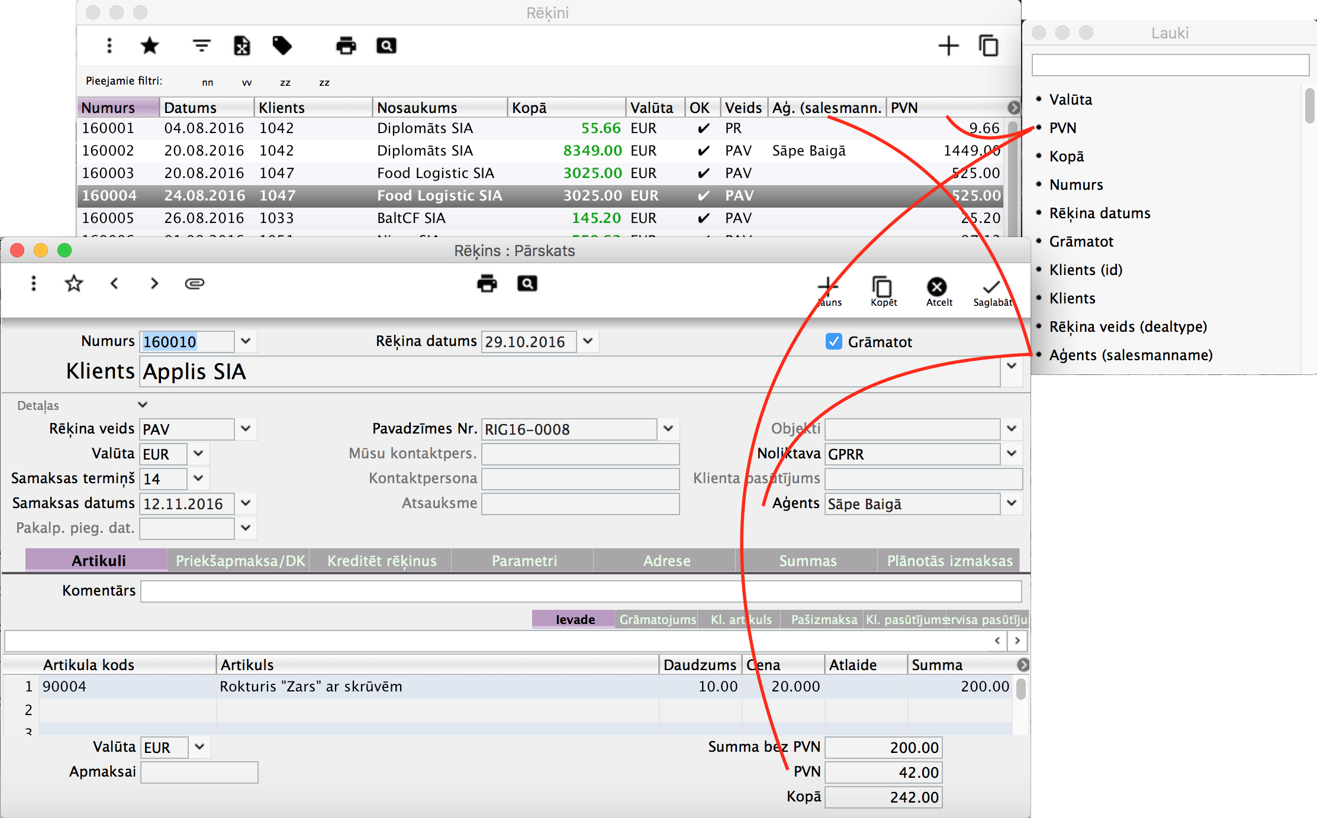Click the print icon in invoice window
This screenshot has height=818, width=1317.
click(487, 284)
